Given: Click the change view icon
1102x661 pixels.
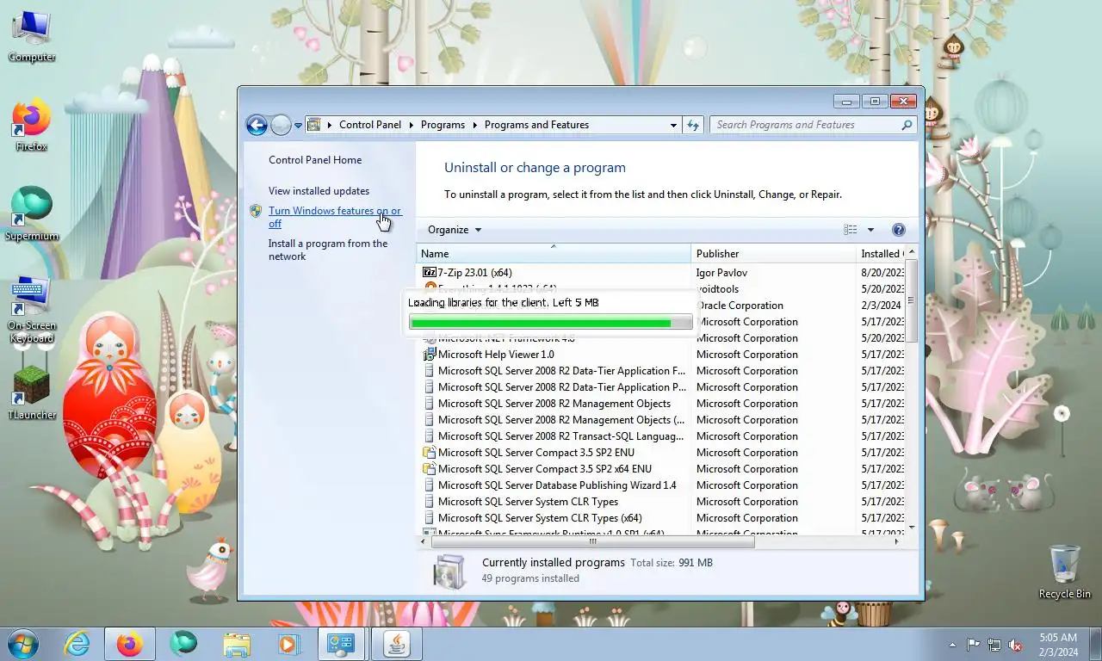Looking at the screenshot, I should click(x=851, y=230).
